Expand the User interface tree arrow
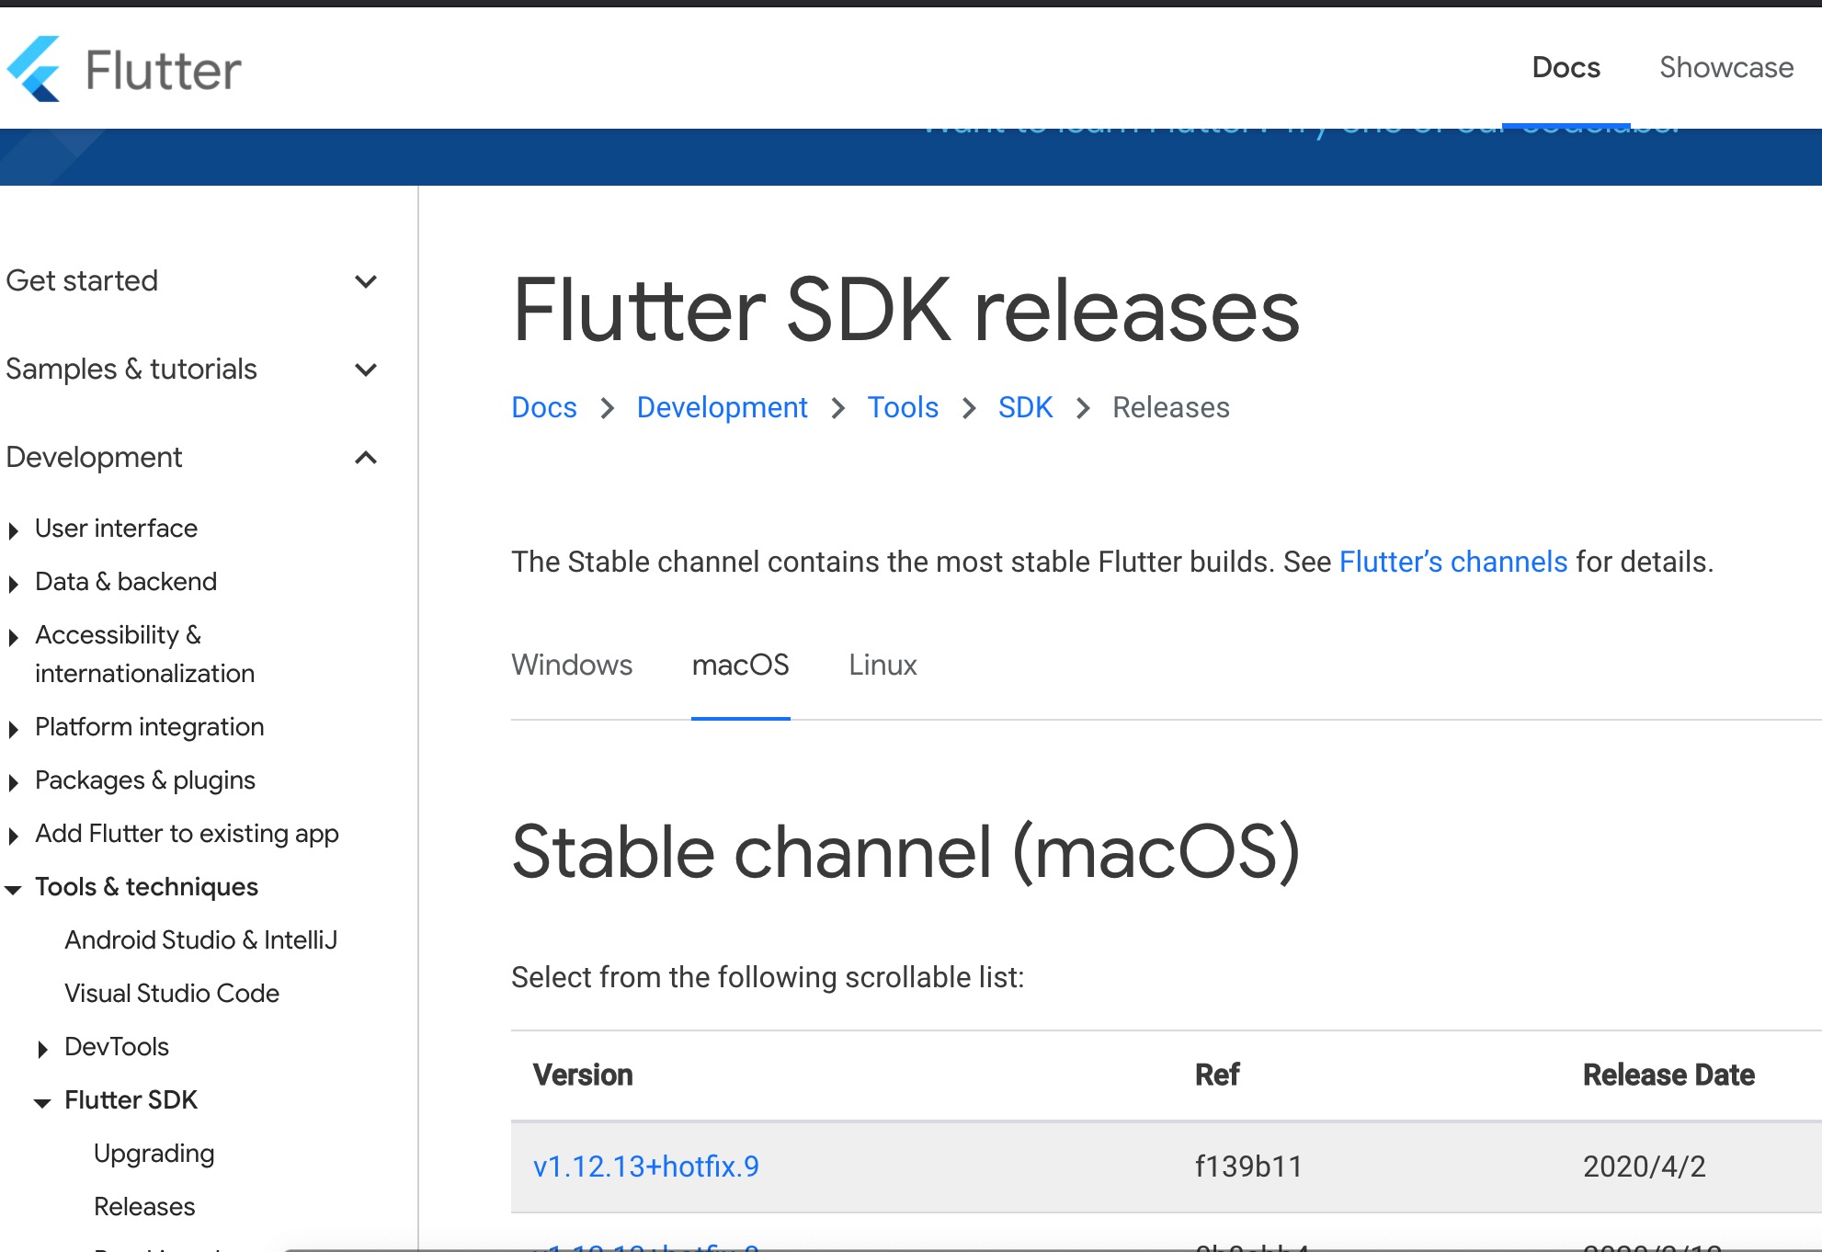 tap(13, 530)
